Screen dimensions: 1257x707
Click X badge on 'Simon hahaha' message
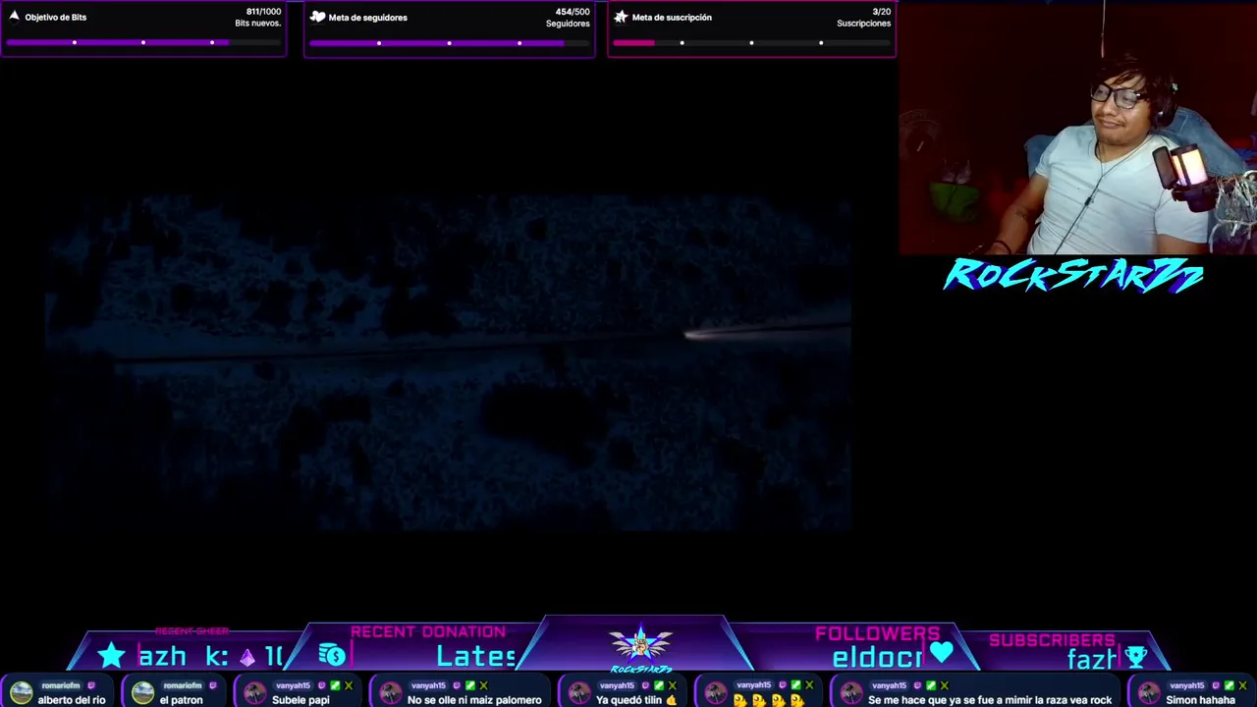[x=1241, y=685]
